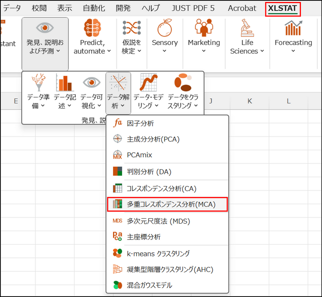Click the Forecasting chart icon
322x297 pixels.
click(x=293, y=28)
